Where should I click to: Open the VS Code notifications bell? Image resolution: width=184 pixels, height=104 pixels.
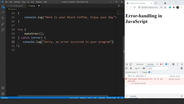coord(122,98)
